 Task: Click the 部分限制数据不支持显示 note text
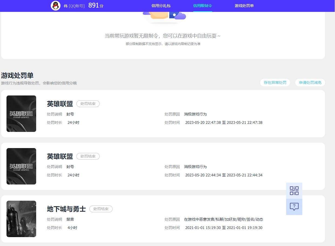click(x=163, y=44)
